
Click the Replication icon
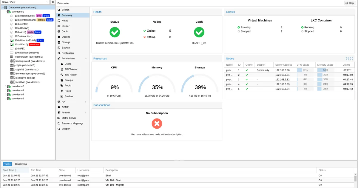tap(59, 53)
